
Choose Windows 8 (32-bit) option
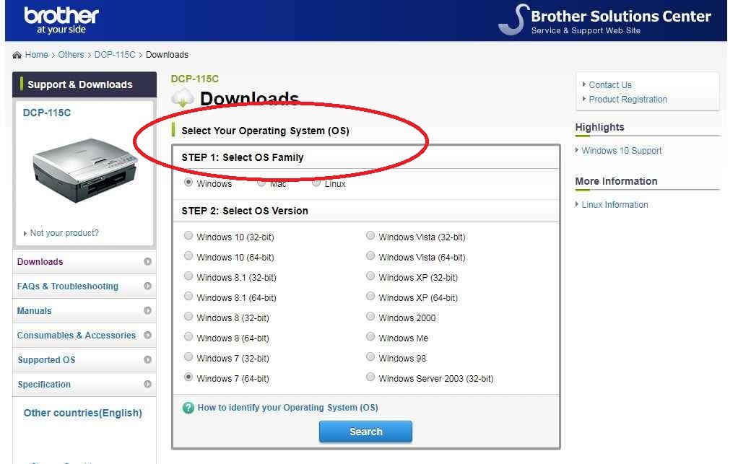[x=188, y=316]
